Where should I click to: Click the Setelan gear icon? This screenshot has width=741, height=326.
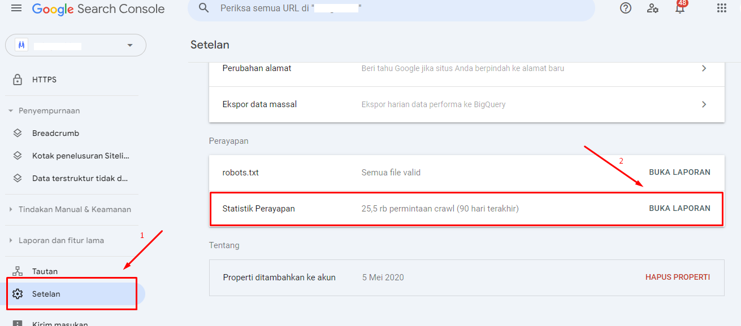point(18,294)
